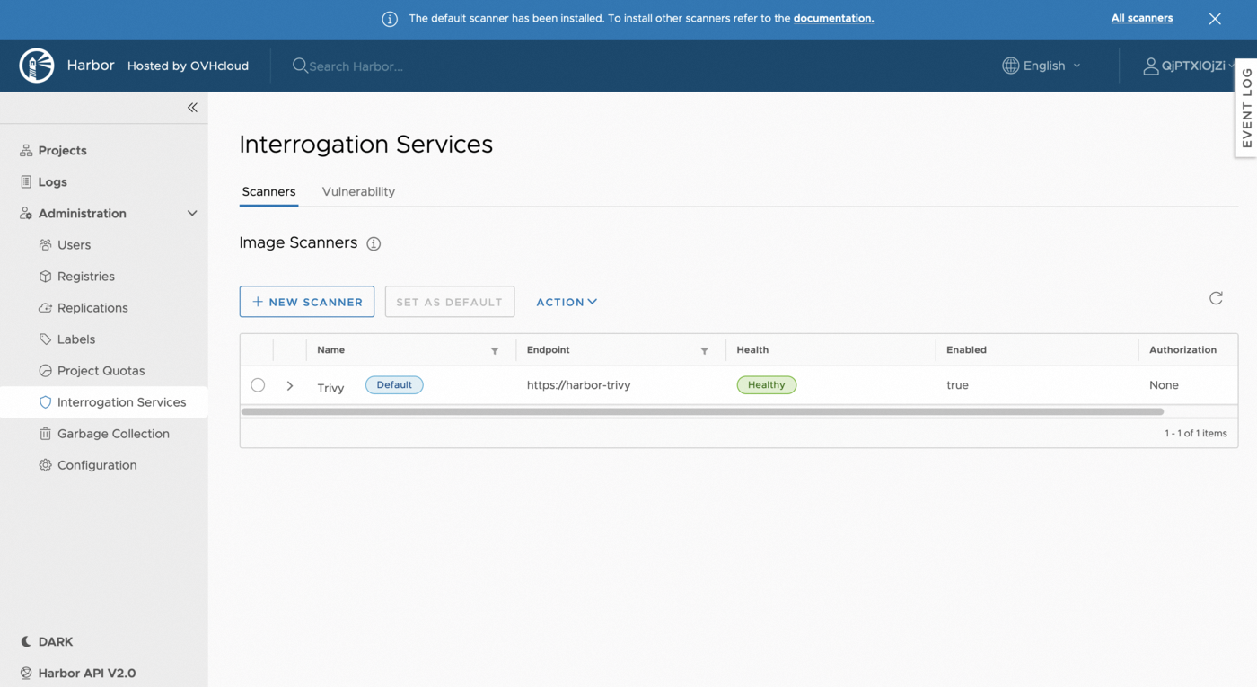Select the Scanners tab

[268, 191]
